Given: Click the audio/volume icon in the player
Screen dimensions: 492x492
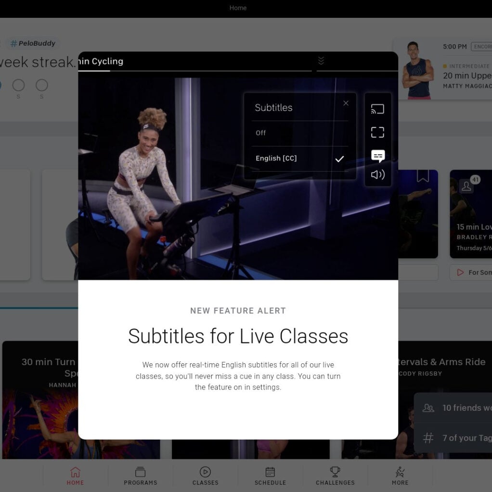Looking at the screenshot, I should click(378, 174).
